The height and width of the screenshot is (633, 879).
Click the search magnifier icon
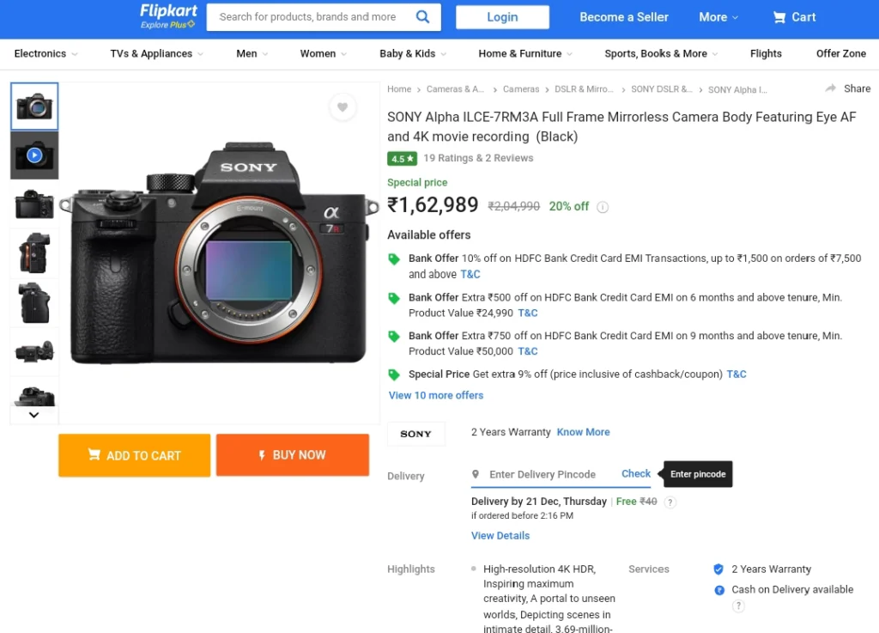(422, 17)
